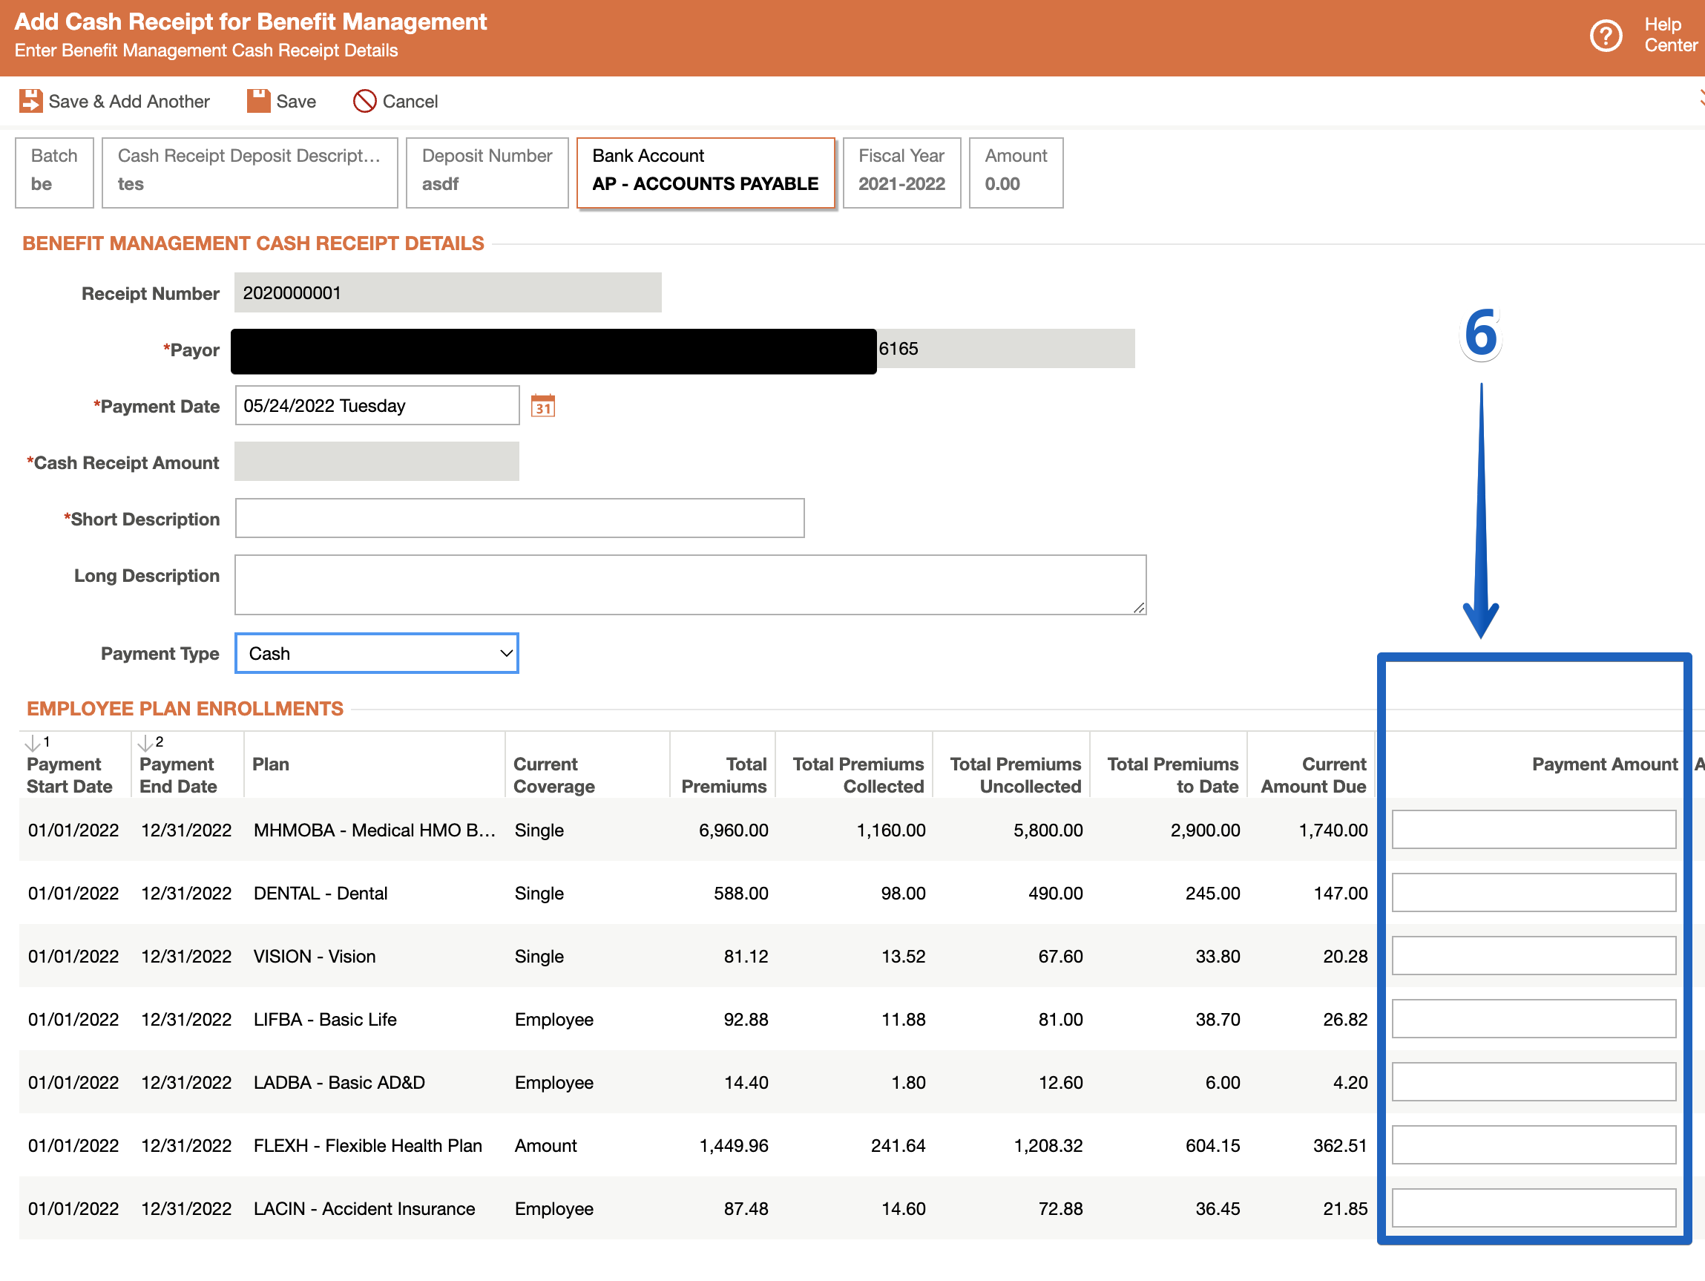1705x1281 pixels.
Task: Click the Cash Receipt Amount field
Action: [377, 461]
